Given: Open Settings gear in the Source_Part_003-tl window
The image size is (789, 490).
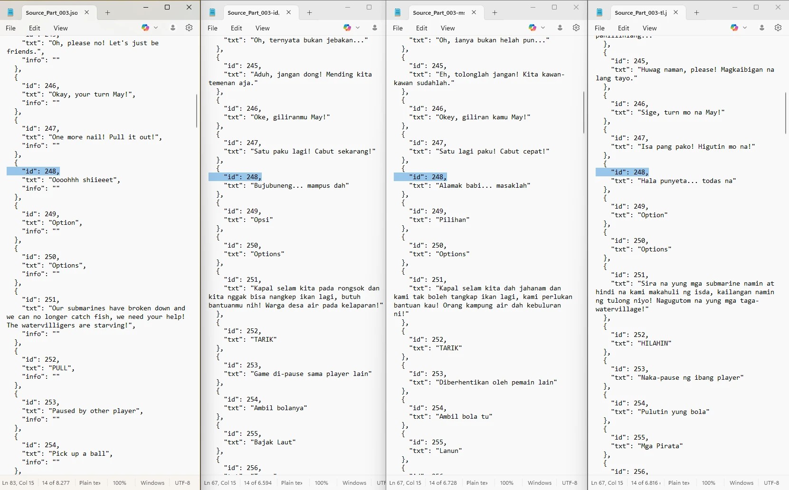Looking at the screenshot, I should [x=778, y=28].
